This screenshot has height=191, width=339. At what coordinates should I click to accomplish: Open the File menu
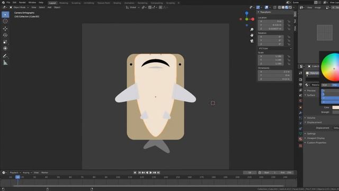8,2
